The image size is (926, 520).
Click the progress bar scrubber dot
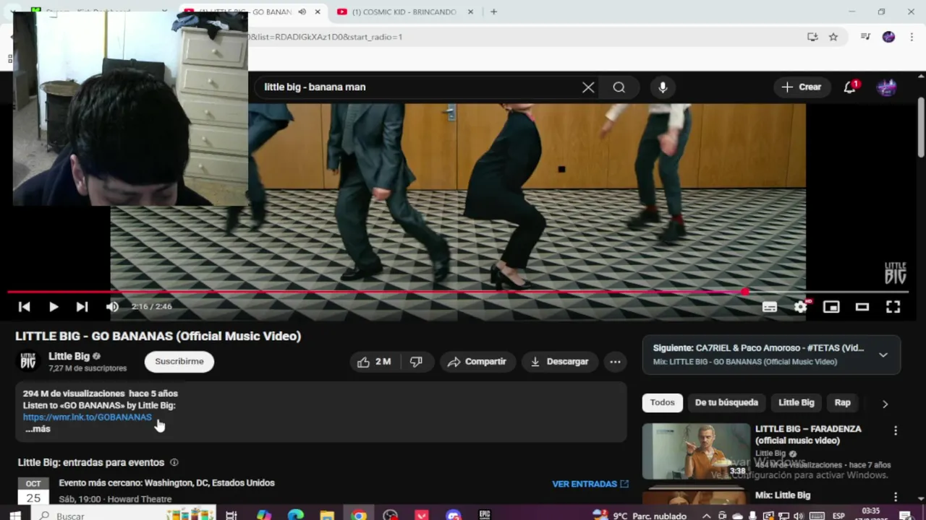745,292
